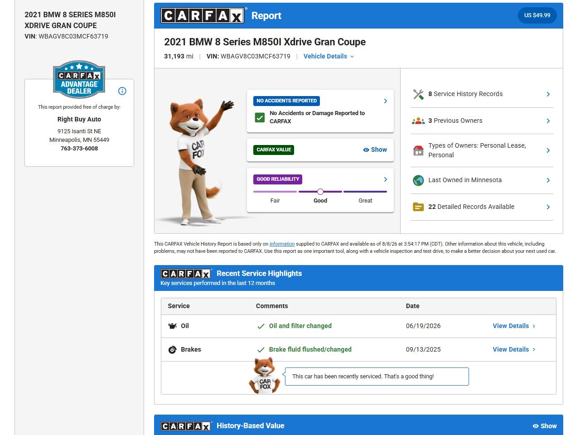
Task: Click 22 Detailed Records Available text
Action: coord(471,207)
